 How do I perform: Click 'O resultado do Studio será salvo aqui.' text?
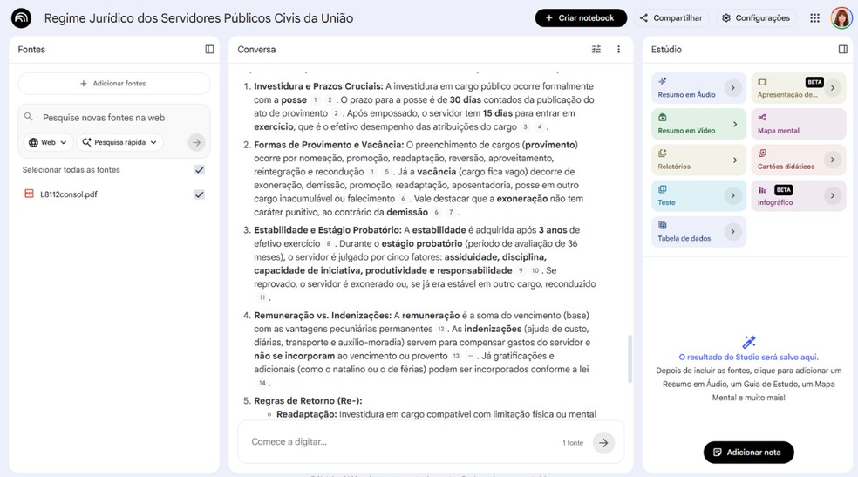(748, 357)
